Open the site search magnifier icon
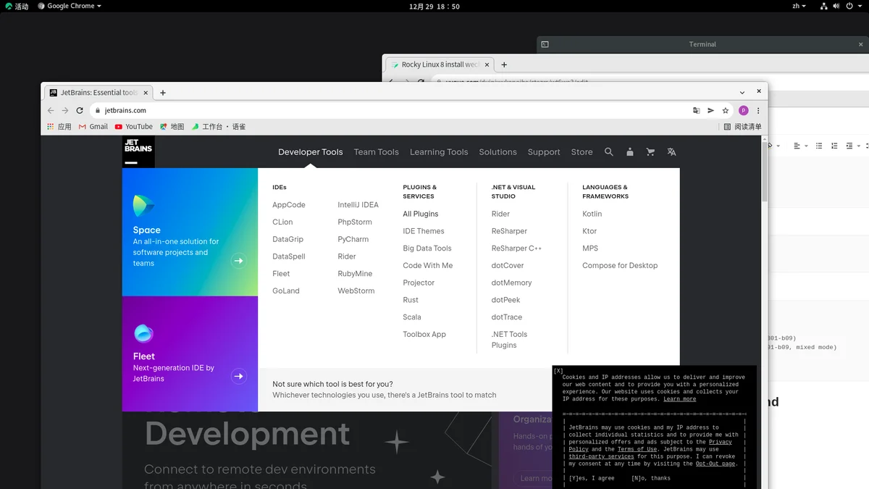The width and height of the screenshot is (869, 489). (609, 152)
